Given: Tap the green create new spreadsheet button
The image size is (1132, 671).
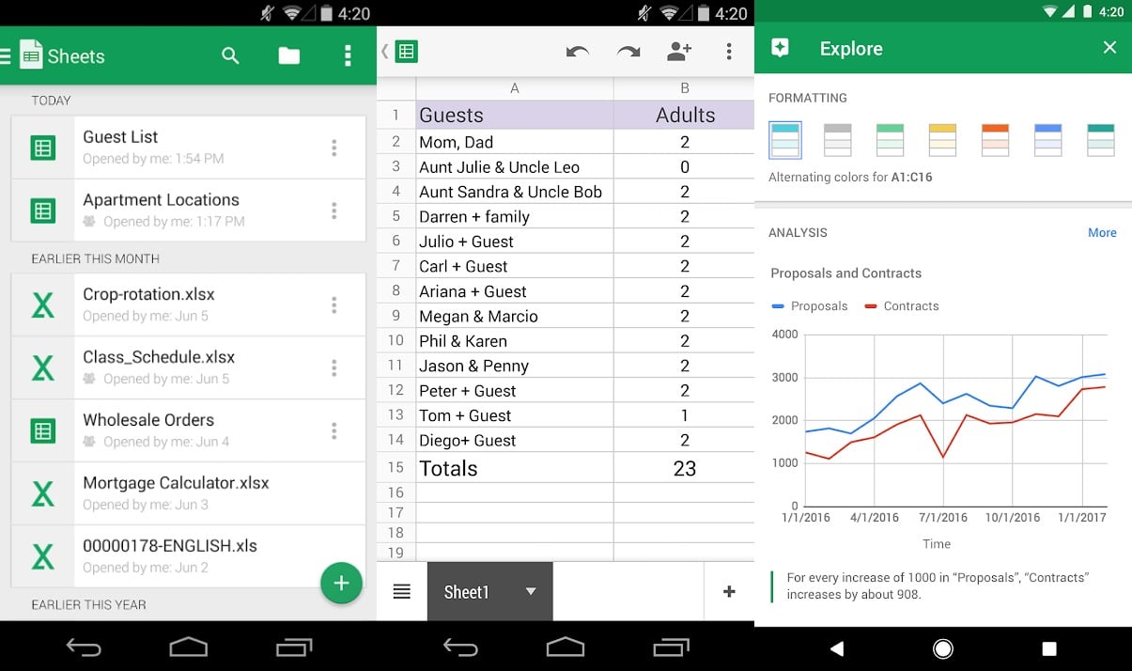Looking at the screenshot, I should click(341, 584).
